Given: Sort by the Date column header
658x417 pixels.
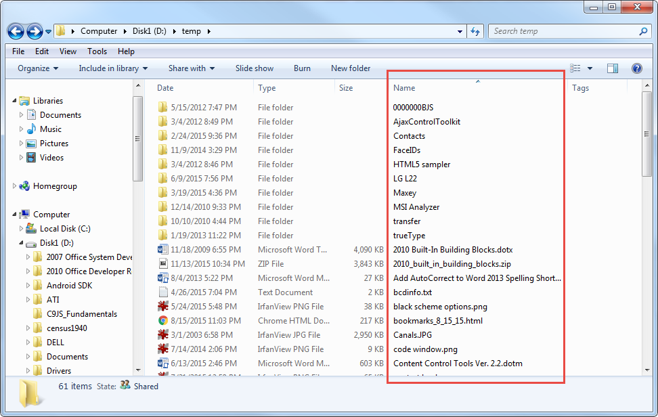Looking at the screenshot, I should click(165, 88).
